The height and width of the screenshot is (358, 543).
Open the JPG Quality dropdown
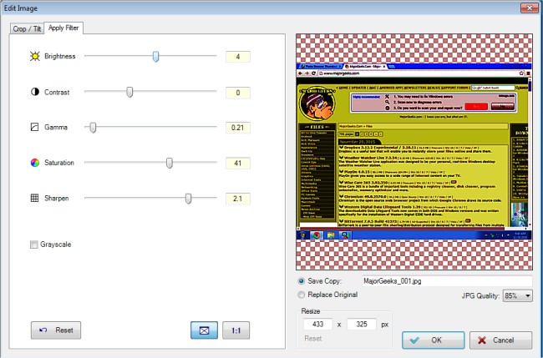pyautogui.click(x=517, y=295)
